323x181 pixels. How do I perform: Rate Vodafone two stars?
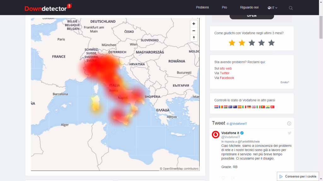(242, 43)
